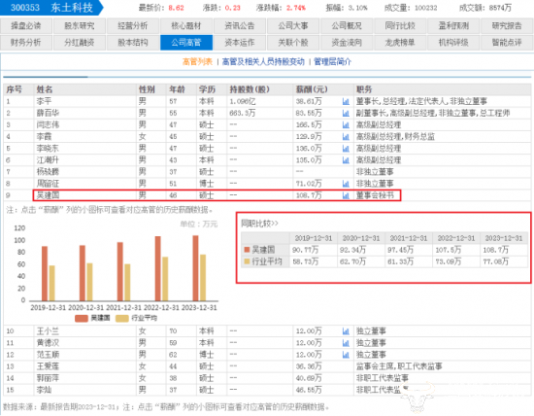The image size is (534, 416).
Task: Open salary chart icon for 吴建国
Action: pyautogui.click(x=346, y=195)
